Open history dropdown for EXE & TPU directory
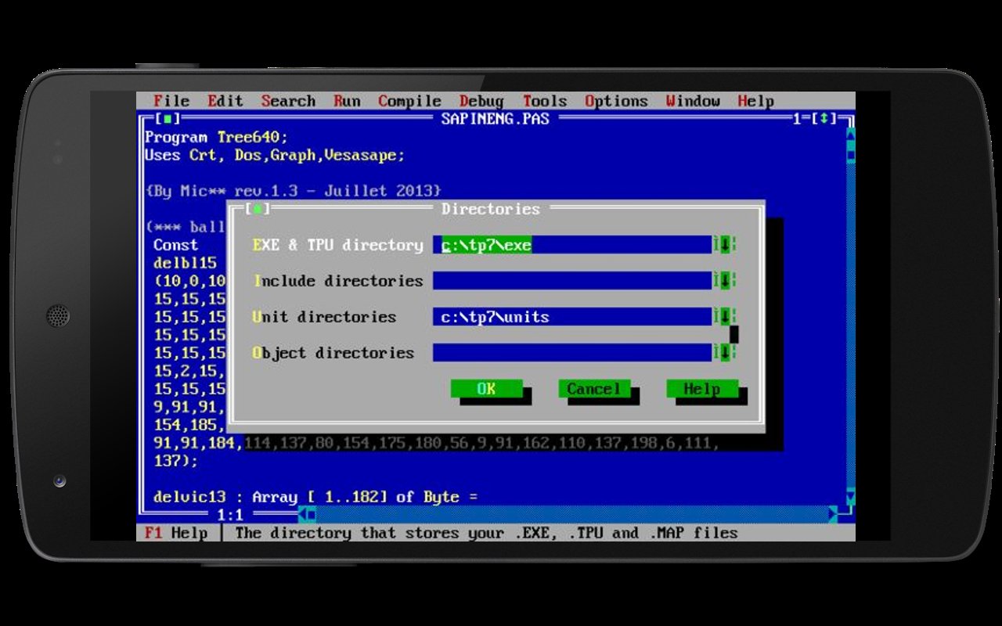1002x626 pixels. 724,245
